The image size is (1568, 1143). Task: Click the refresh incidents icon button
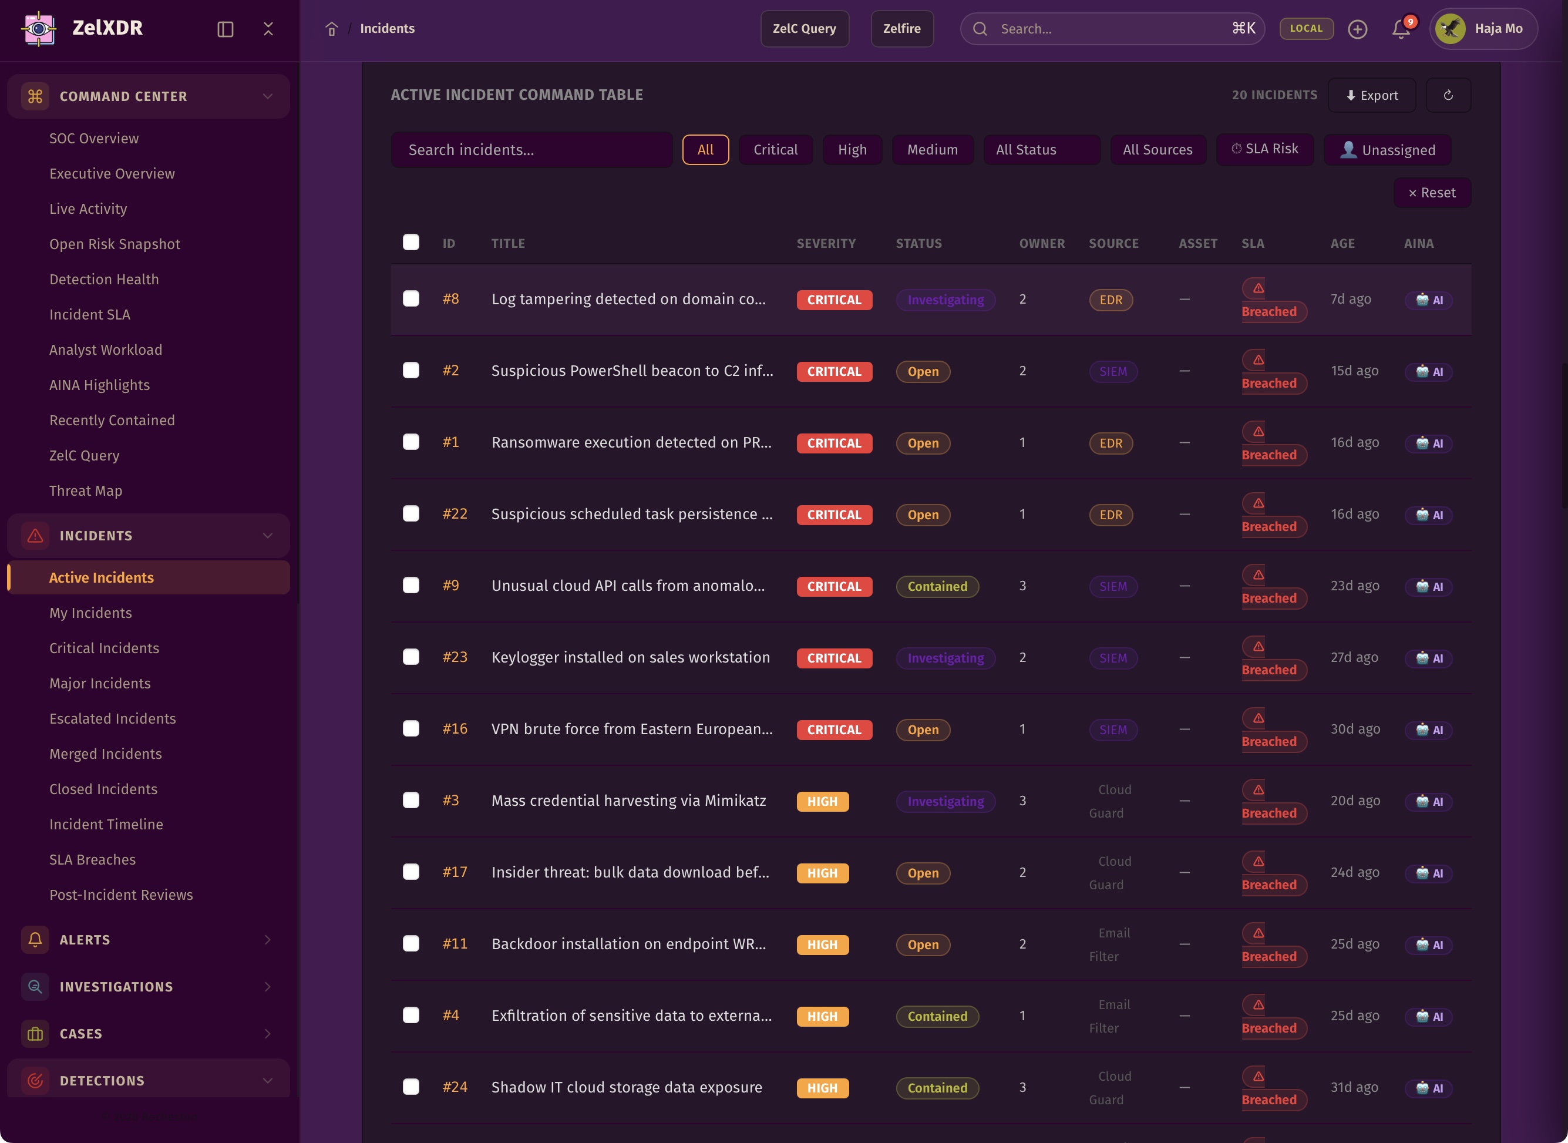(1448, 96)
